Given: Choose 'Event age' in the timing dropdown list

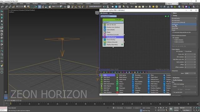Looking at the screenshot, I should coord(184,26).
